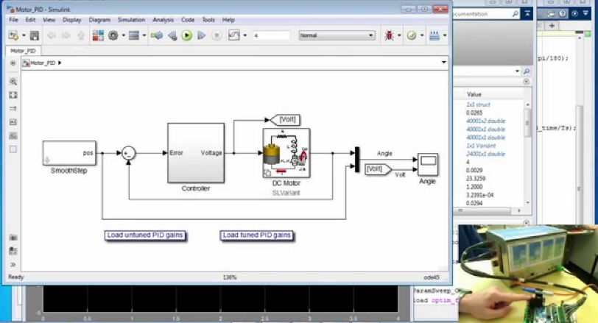Click Load untuned PID gains button
598x323 pixels.
coord(145,235)
